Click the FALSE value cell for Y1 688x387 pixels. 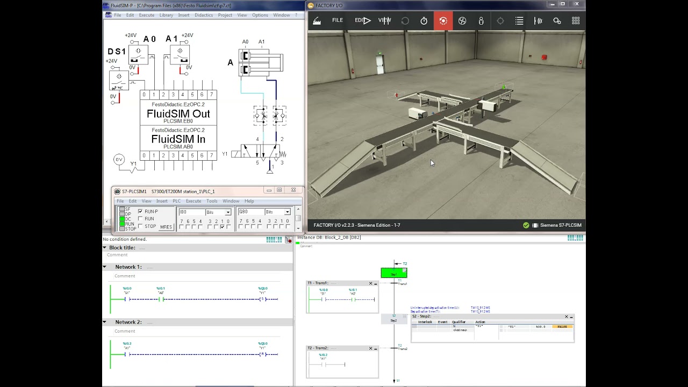[562, 327]
